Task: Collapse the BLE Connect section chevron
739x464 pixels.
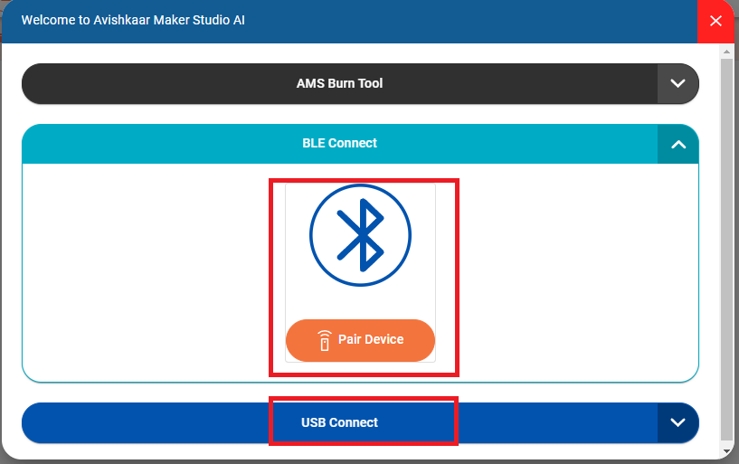Action: tap(677, 144)
